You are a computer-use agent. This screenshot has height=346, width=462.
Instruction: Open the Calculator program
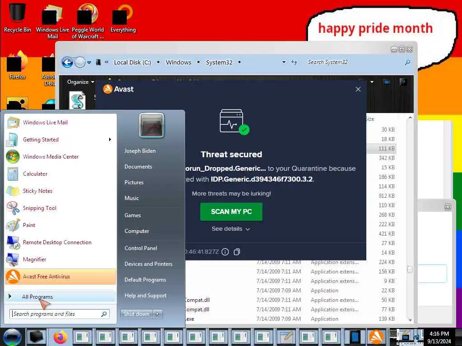pos(61,173)
